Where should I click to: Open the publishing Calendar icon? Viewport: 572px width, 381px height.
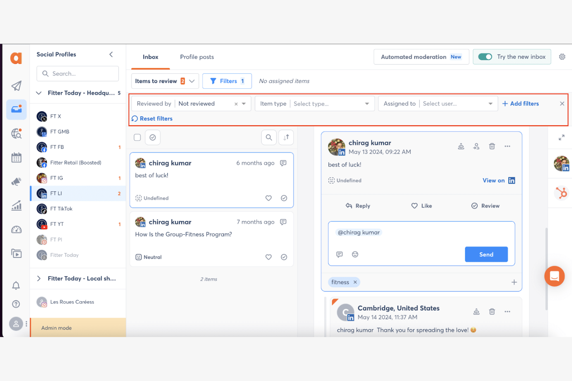(16, 157)
